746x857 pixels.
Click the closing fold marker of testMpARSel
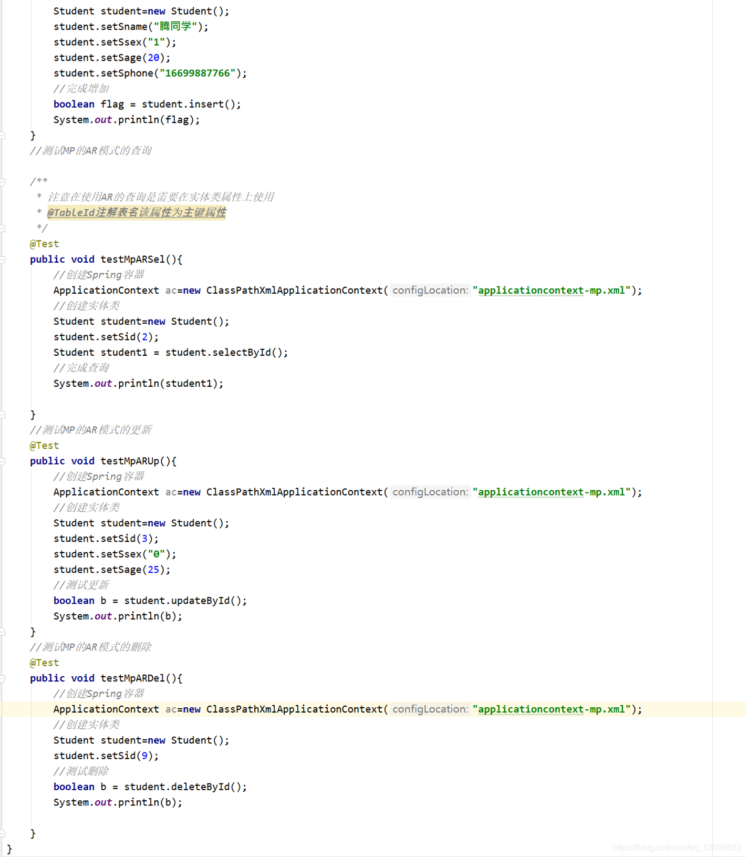point(3,415)
